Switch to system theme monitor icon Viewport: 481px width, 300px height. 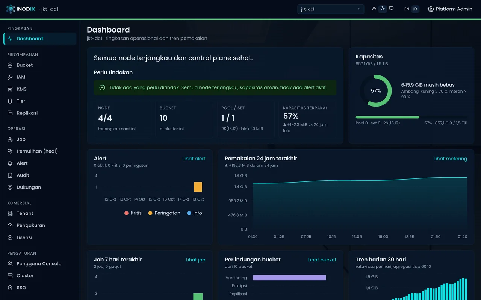(x=391, y=9)
